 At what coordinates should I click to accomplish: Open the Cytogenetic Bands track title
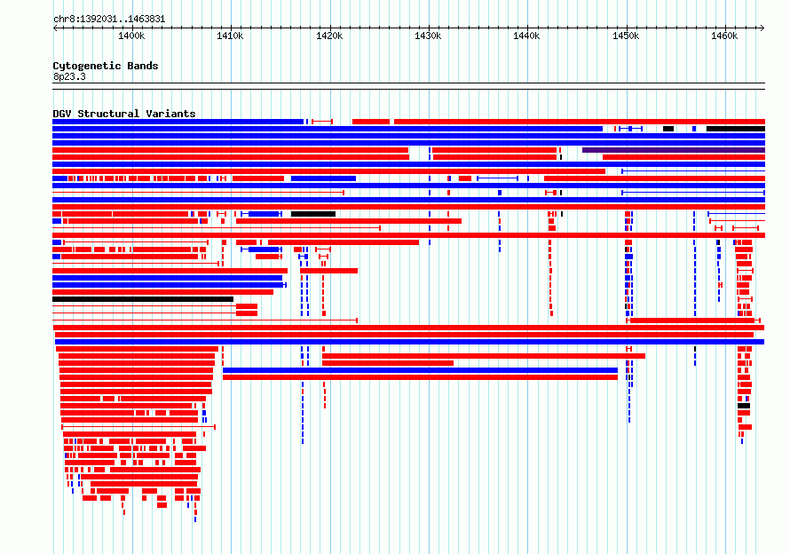(x=106, y=66)
